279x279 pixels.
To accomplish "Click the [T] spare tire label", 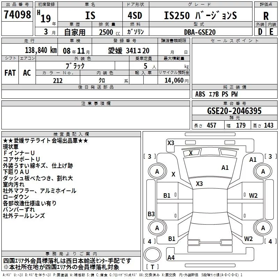I will click(152, 267).
